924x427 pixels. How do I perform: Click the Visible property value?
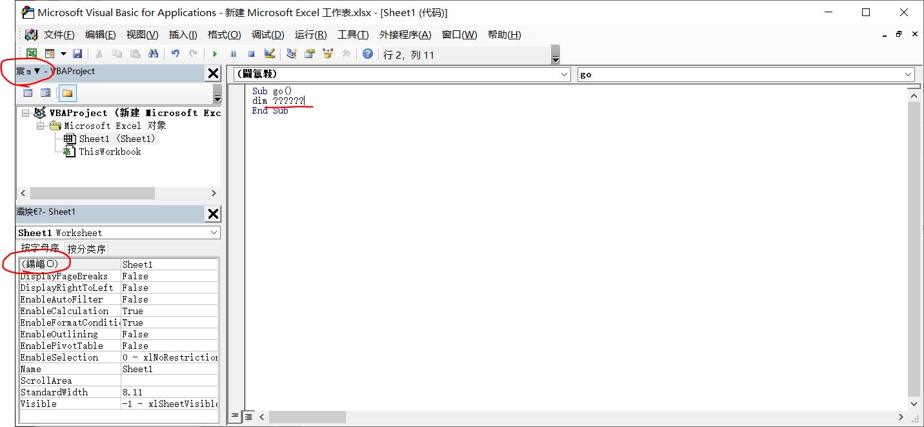tap(170, 404)
